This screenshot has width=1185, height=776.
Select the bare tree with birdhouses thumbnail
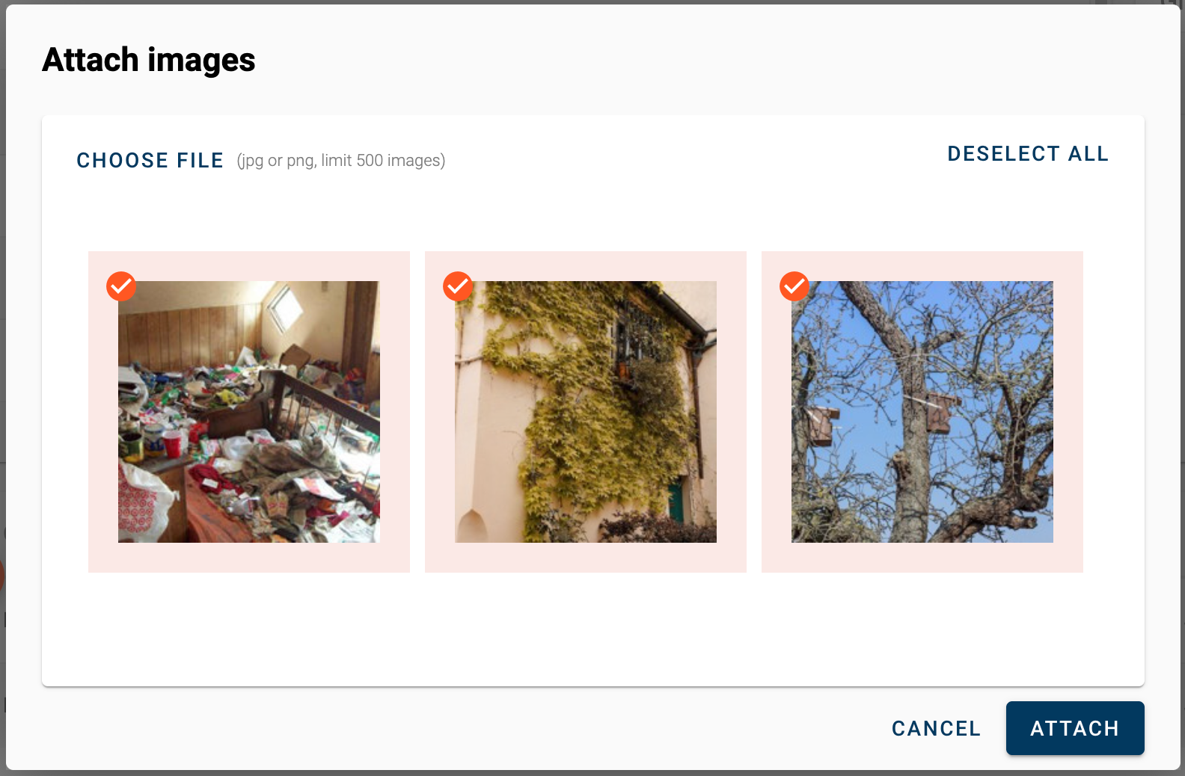pos(922,412)
